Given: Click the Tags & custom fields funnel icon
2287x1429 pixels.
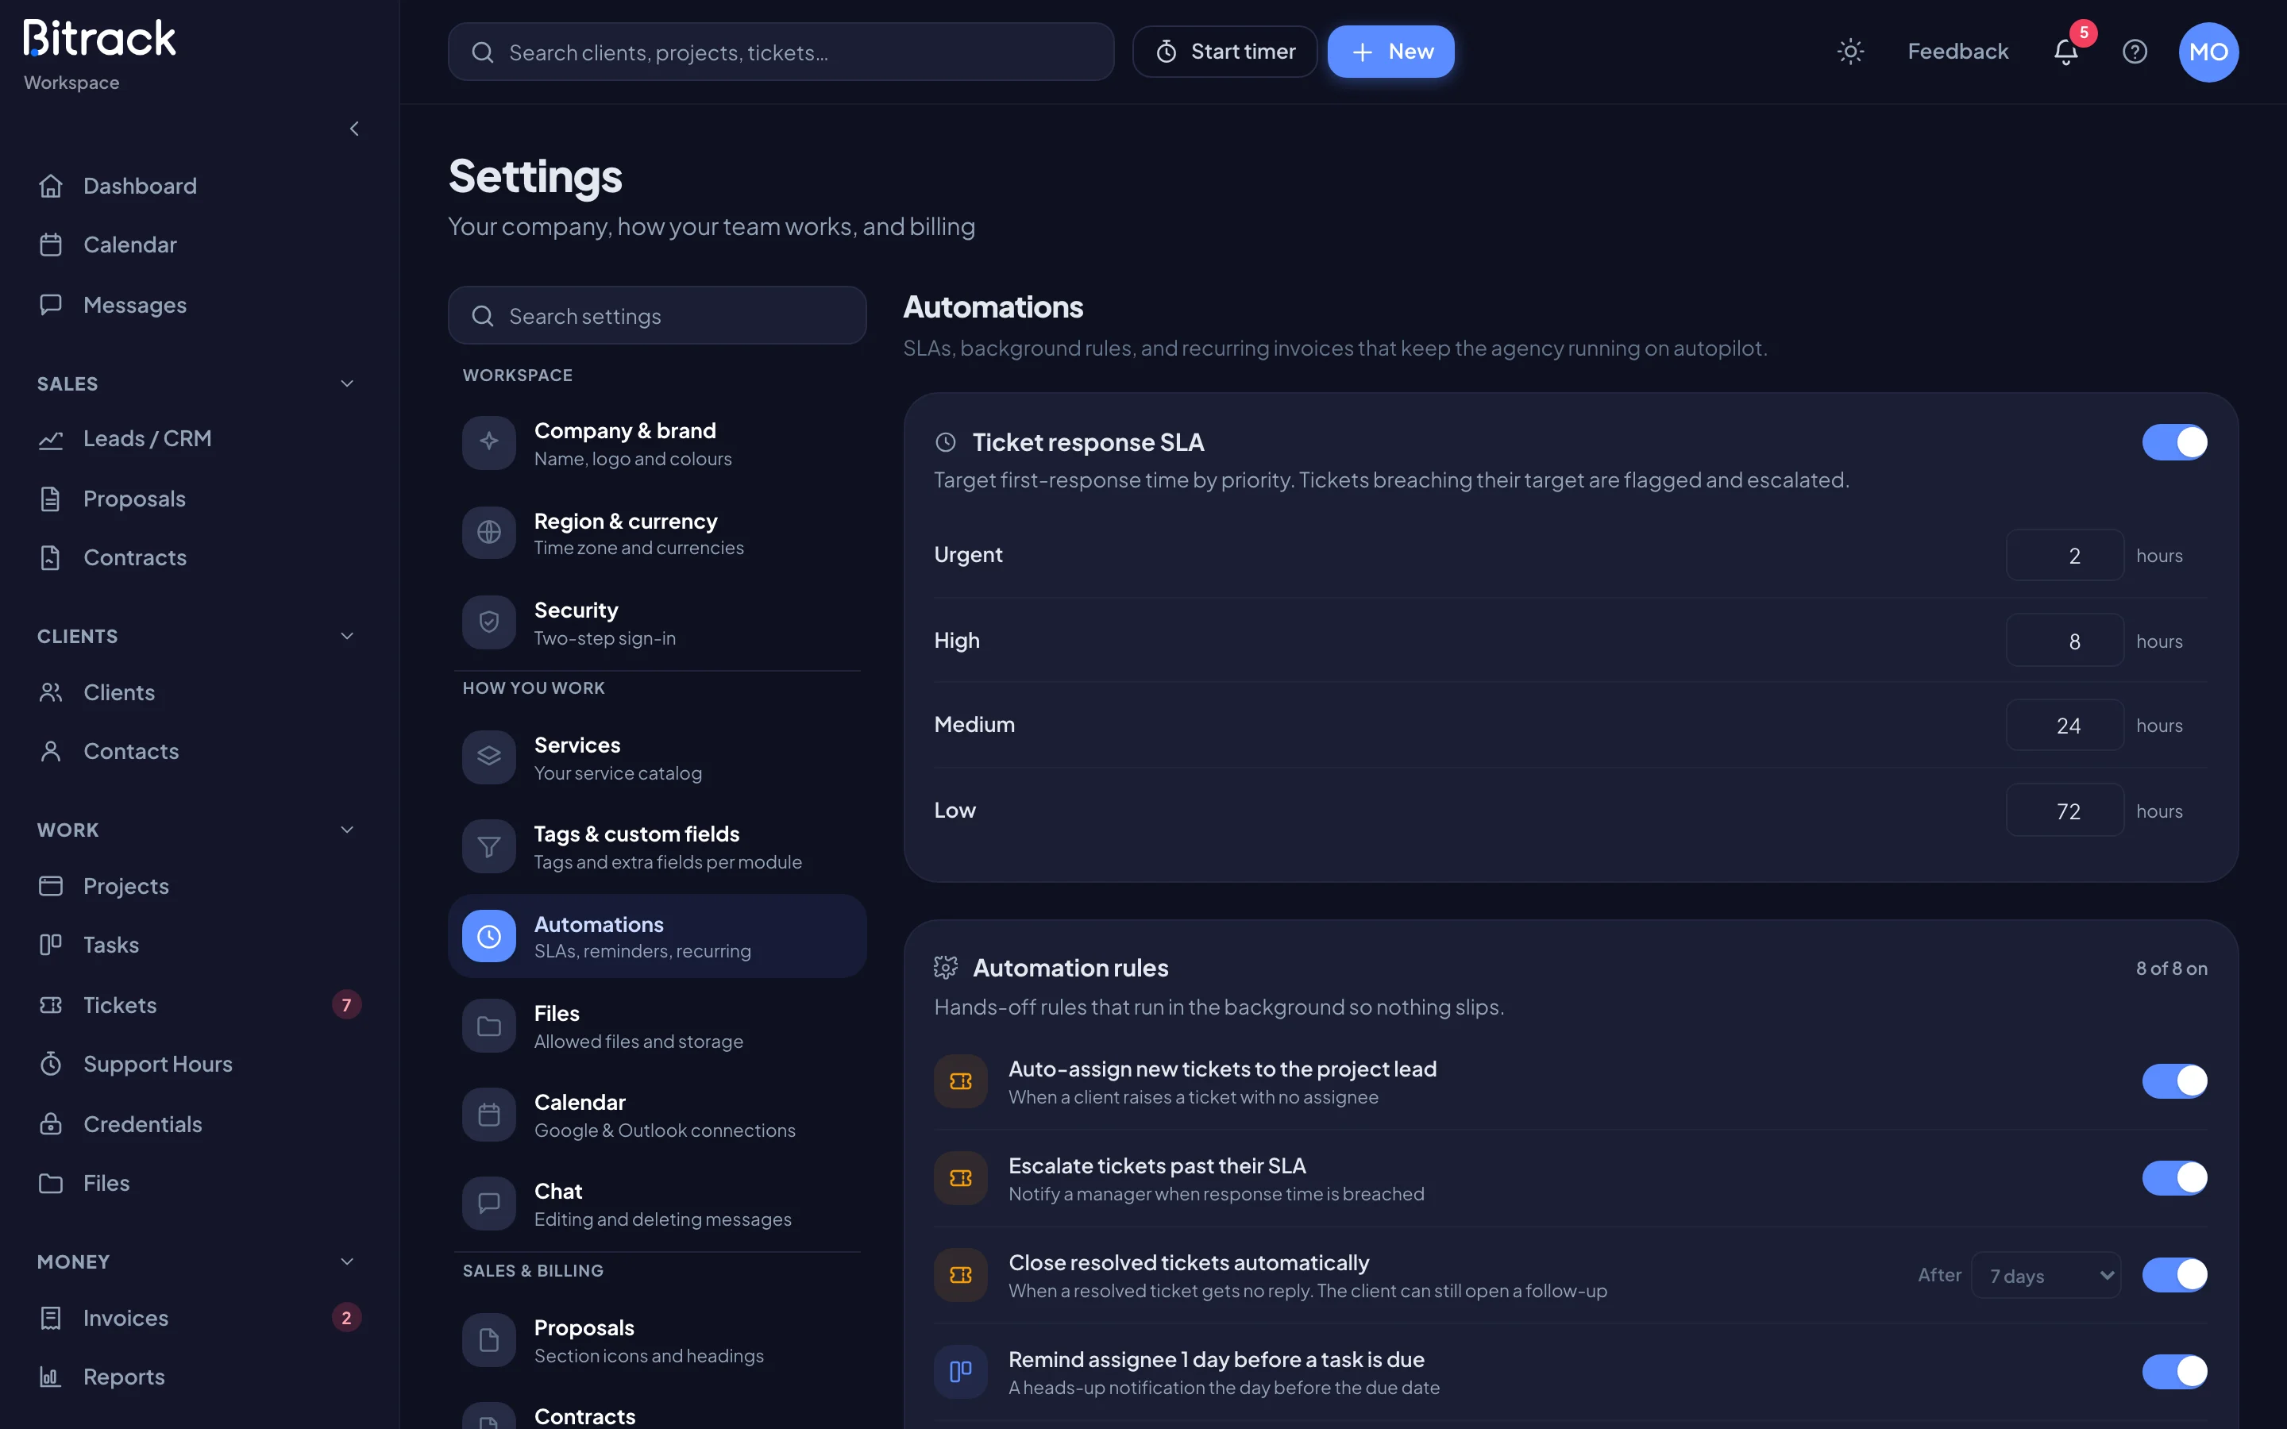Looking at the screenshot, I should [x=488, y=847].
